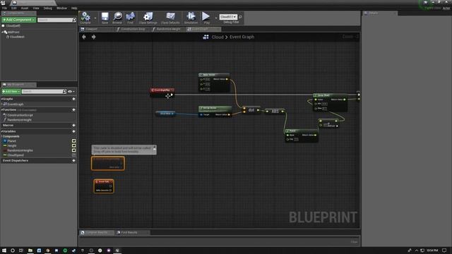452x254 pixels.
Task: Open the Compile options dropdown arrow
Action: 95,18
